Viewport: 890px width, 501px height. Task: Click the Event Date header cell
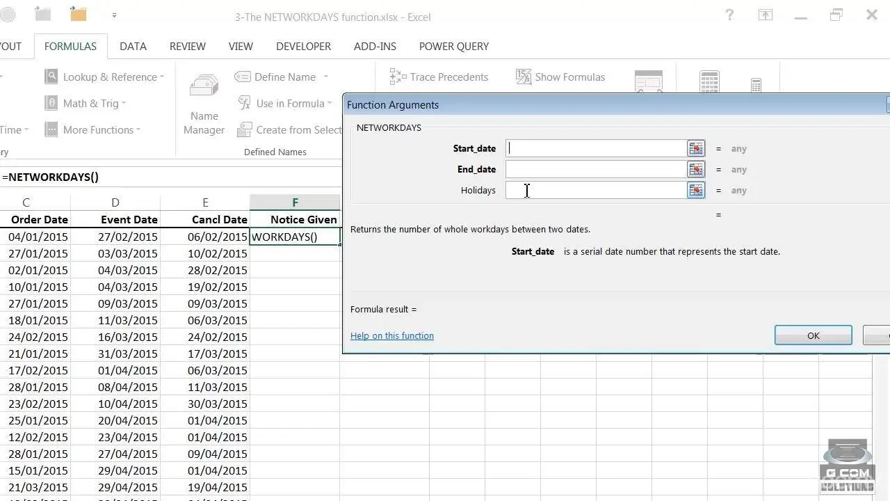click(115, 220)
